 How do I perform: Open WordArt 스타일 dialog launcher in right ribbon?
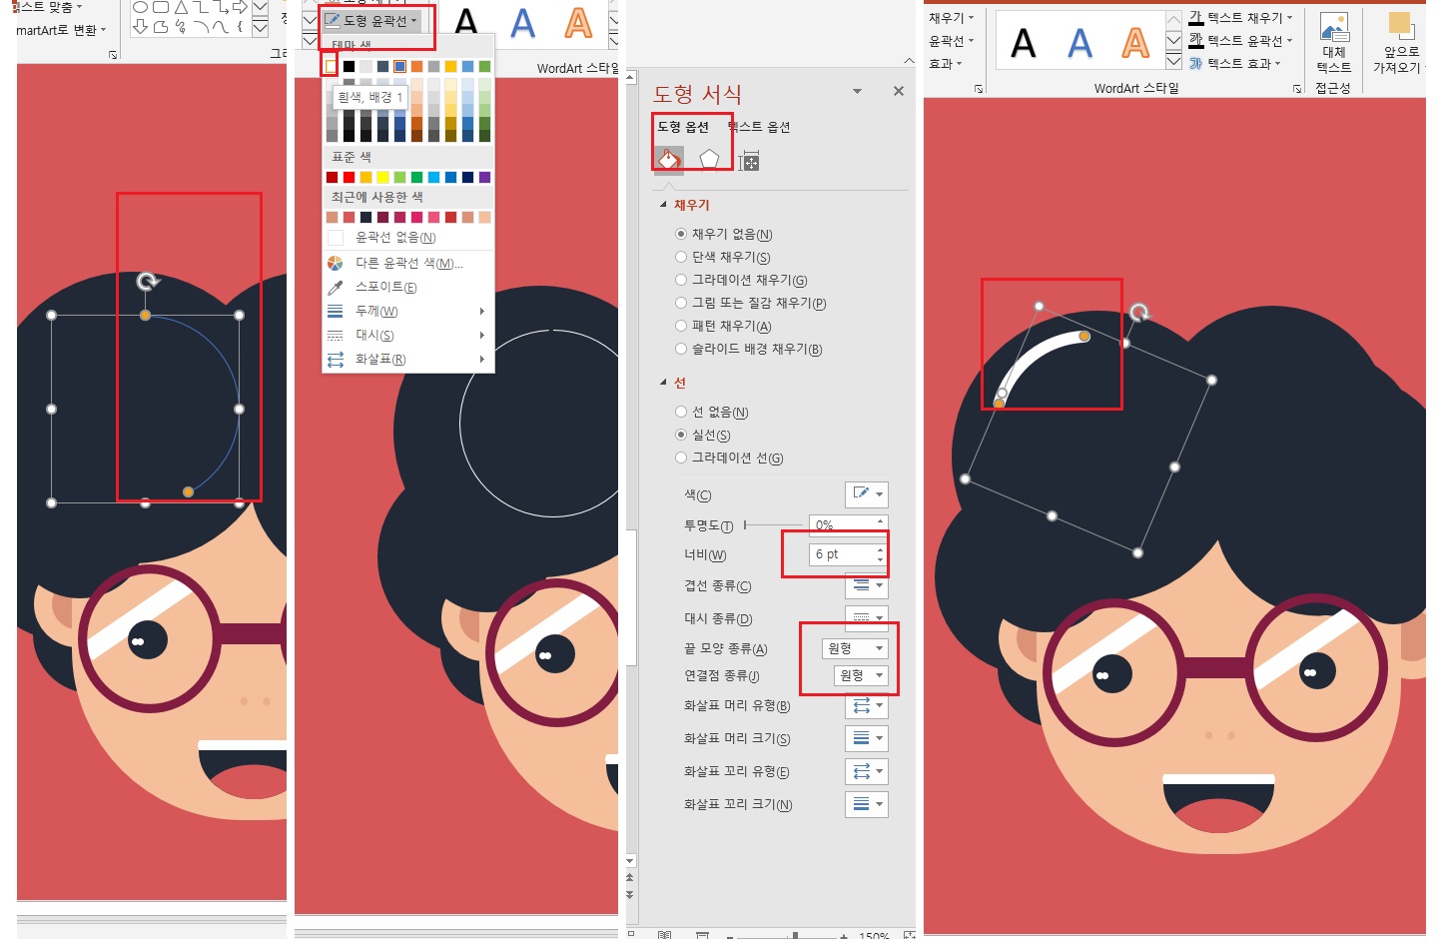click(1297, 89)
